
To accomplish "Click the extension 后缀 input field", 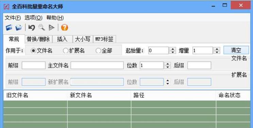I will click(199, 82).
